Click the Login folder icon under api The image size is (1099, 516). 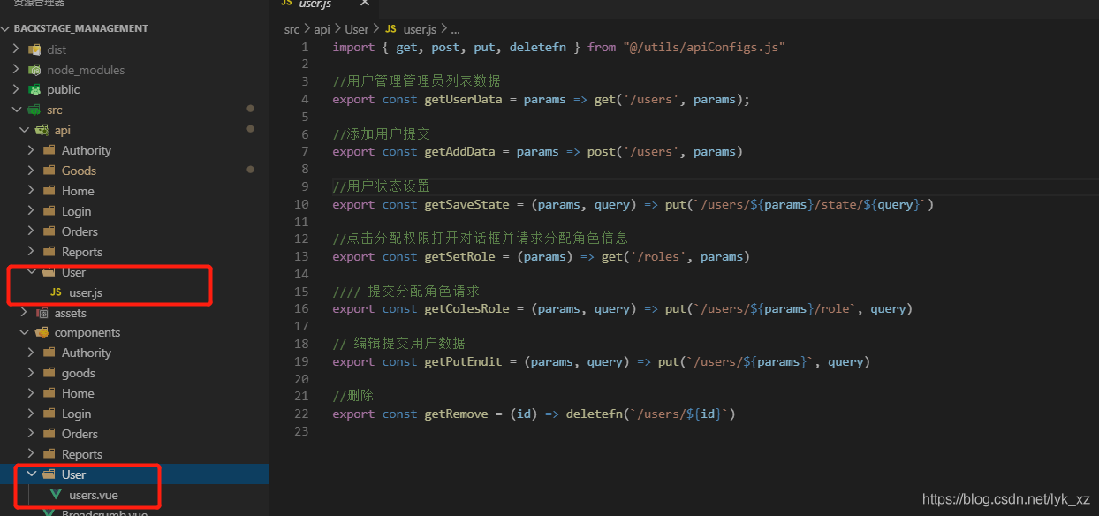(49, 211)
